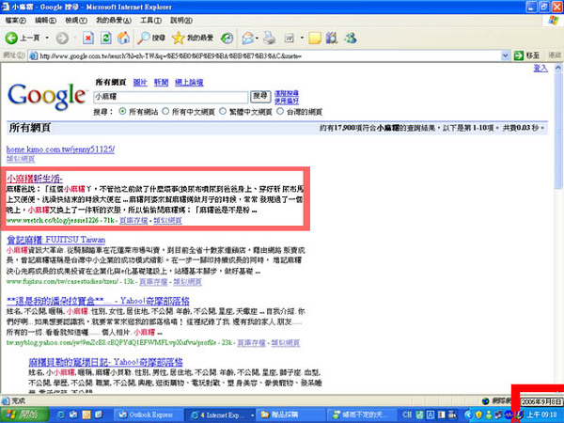Open the Search (搜尋) magnifier pane
564x423 pixels.
tap(151, 38)
